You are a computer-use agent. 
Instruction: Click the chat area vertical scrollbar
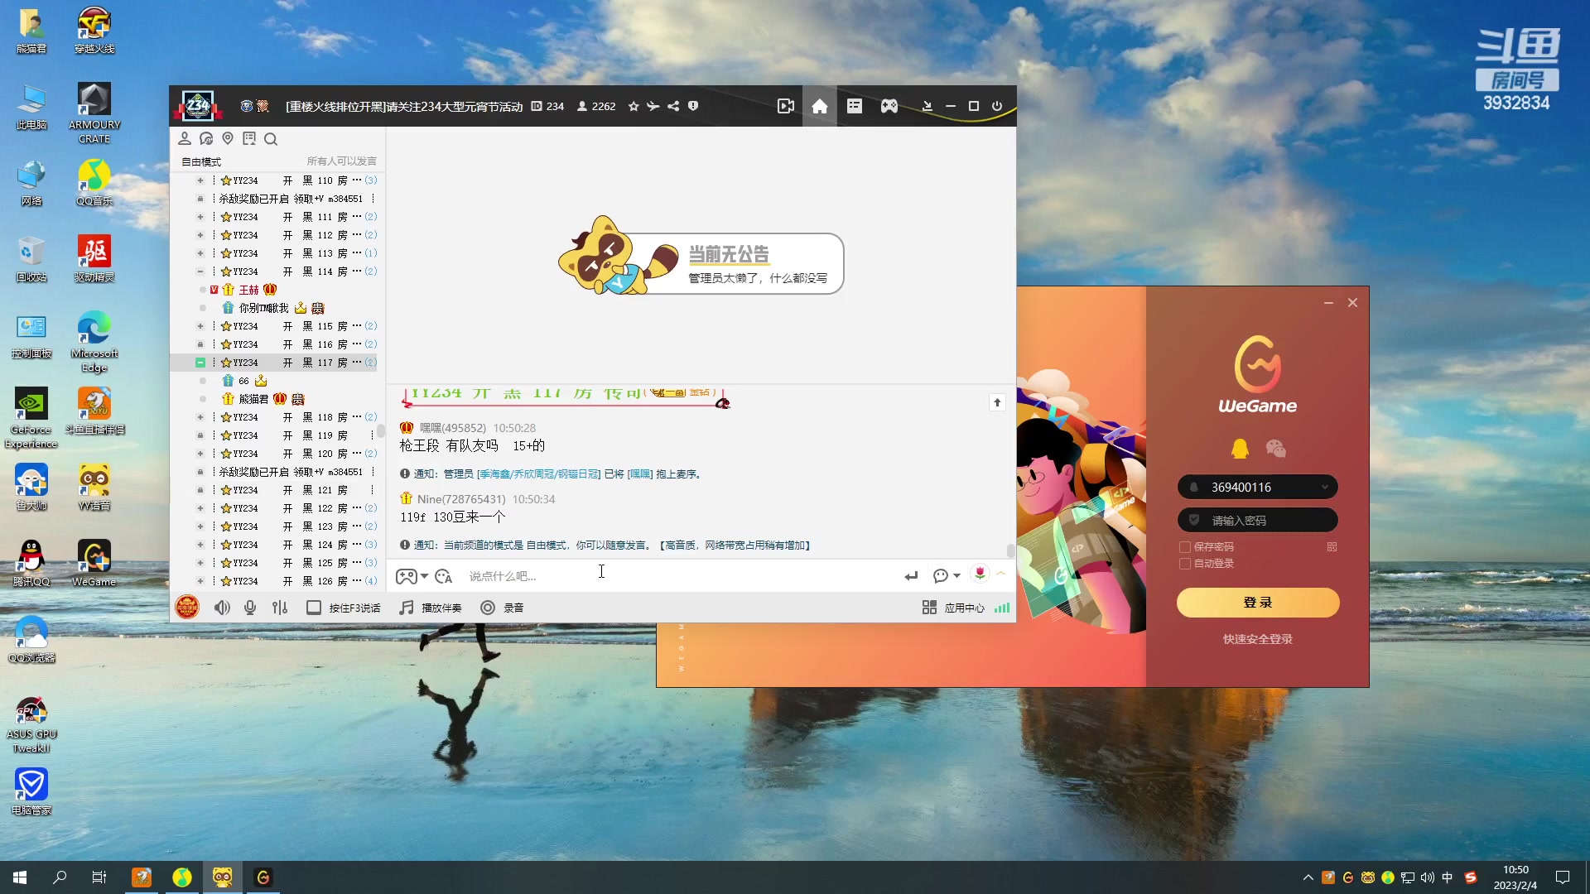pos(1010,550)
